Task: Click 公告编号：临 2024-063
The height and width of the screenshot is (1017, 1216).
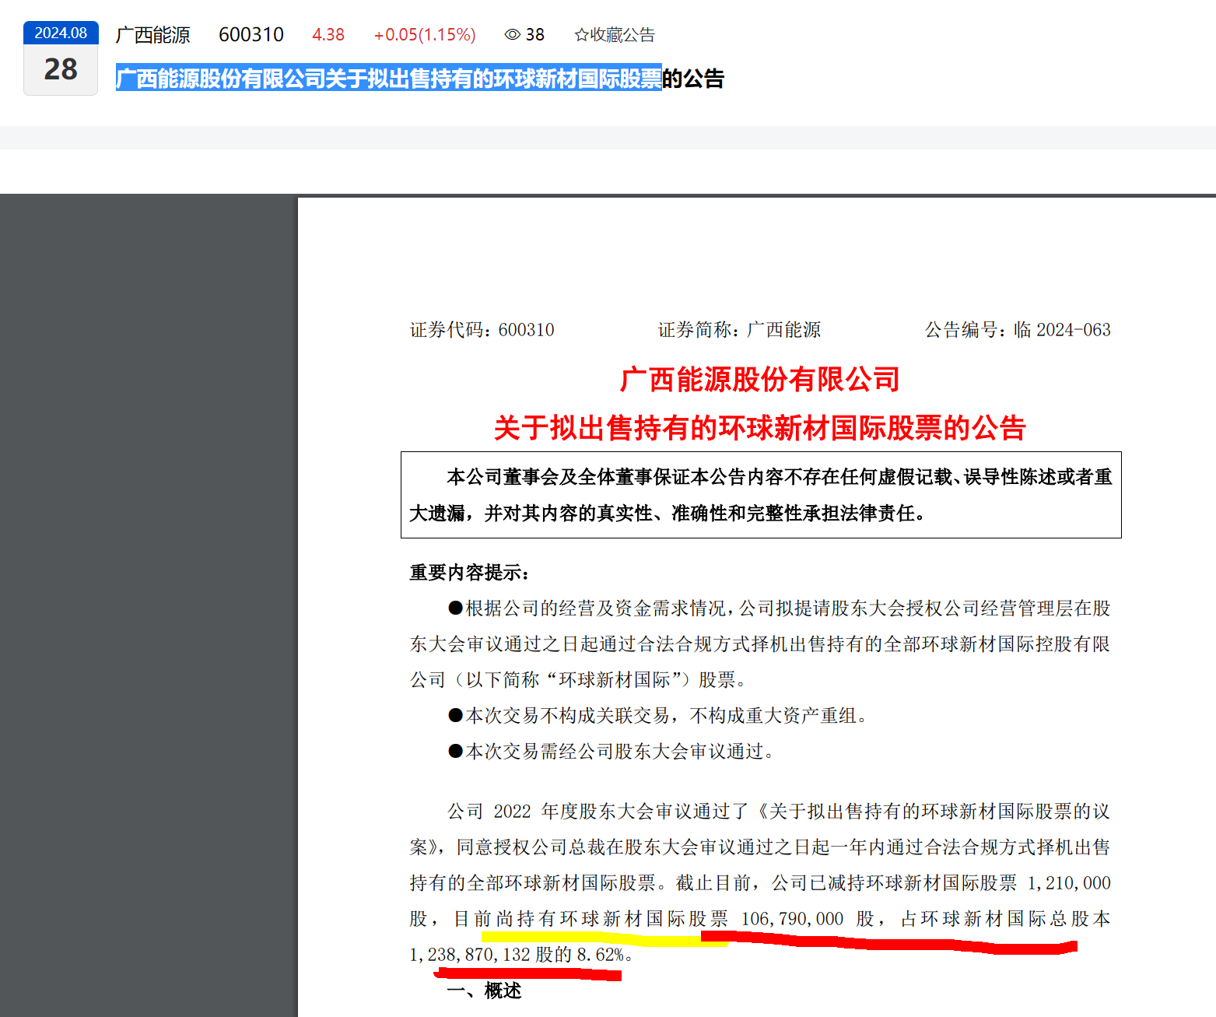Action: tap(1018, 330)
